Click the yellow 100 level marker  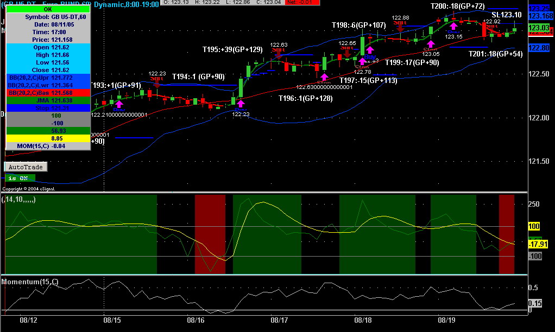534,226
